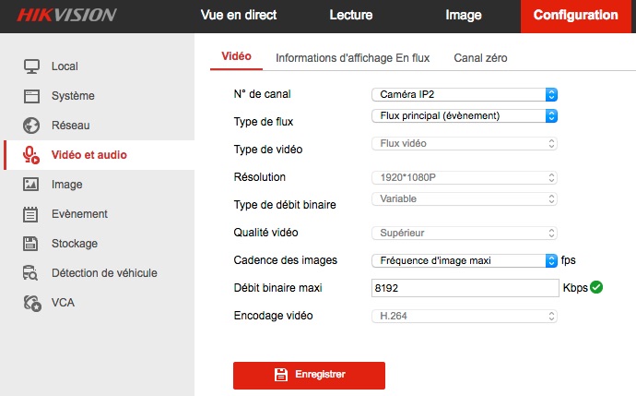636x396 pixels.
Task: Open the Cadence des images dropdown
Action: 465,260
